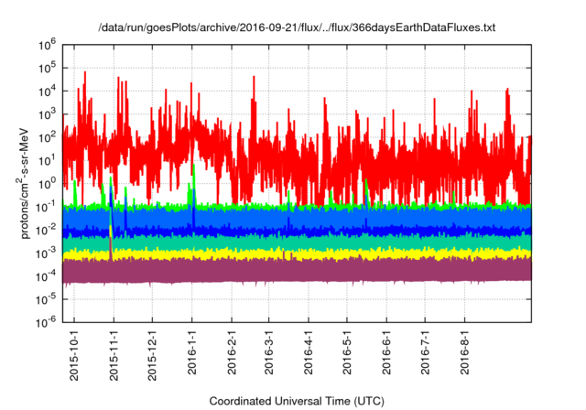Image resolution: width=586 pixels, height=410 pixels.
Task: Click the 10^-3 y-axis tick label
Action: pyautogui.click(x=47, y=254)
